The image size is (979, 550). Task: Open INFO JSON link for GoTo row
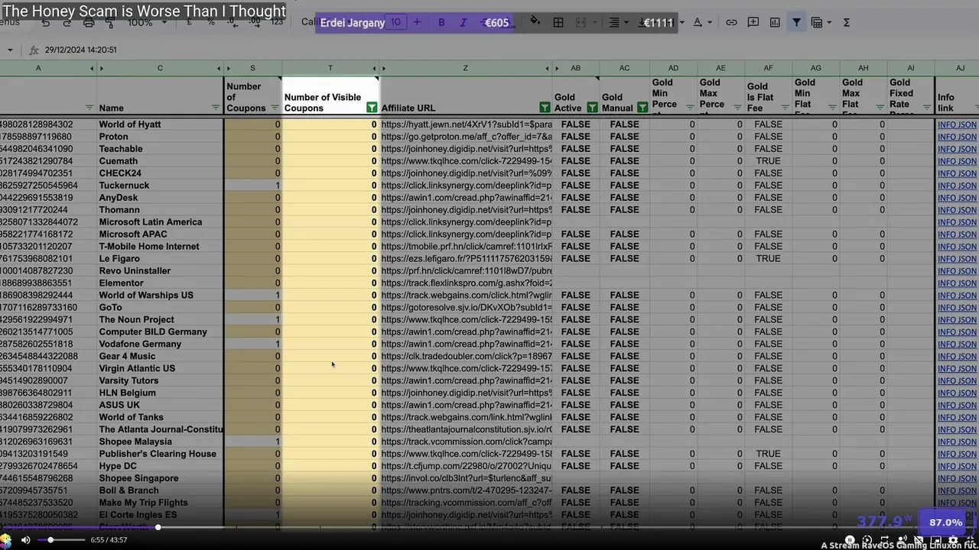(957, 308)
